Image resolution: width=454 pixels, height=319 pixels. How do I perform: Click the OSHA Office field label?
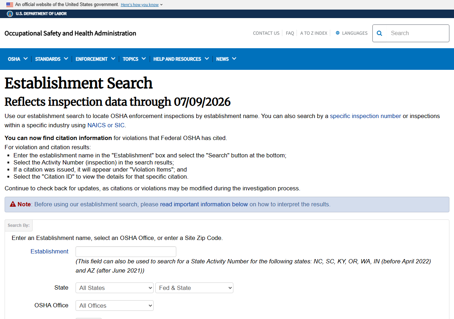(51, 305)
